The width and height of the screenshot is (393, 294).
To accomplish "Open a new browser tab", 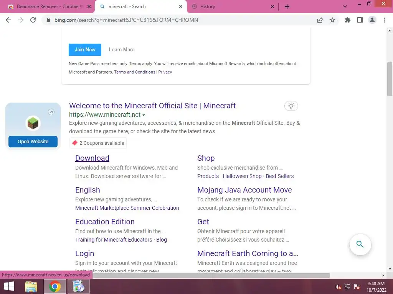I will pyautogui.click(x=287, y=7).
